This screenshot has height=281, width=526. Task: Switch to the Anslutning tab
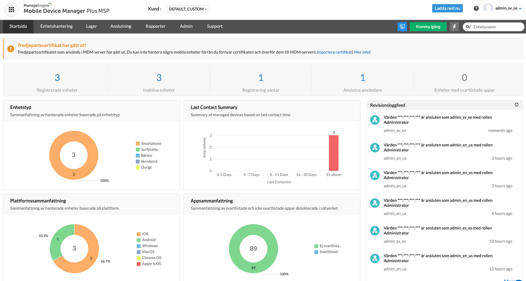pos(121,26)
